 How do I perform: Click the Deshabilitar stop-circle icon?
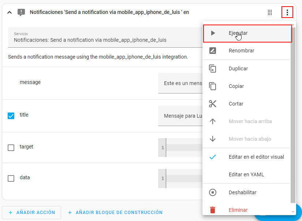point(213,192)
